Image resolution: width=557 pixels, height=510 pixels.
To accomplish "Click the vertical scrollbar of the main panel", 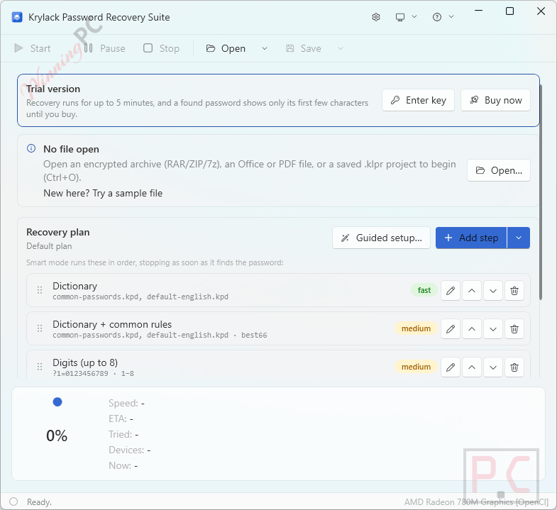I will (541, 192).
